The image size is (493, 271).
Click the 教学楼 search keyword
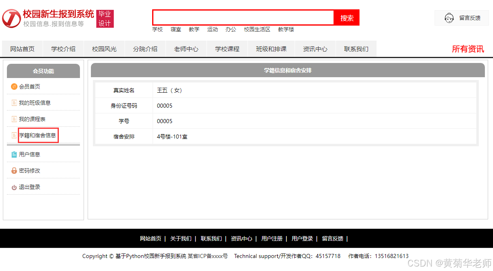pos(286,29)
